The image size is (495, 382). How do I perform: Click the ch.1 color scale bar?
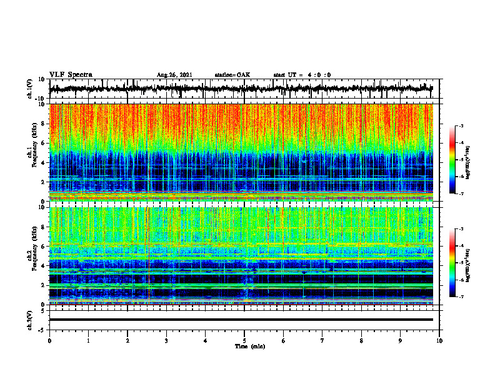point(452,160)
